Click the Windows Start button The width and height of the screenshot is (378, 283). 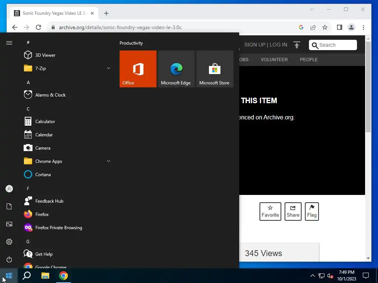tap(9, 276)
